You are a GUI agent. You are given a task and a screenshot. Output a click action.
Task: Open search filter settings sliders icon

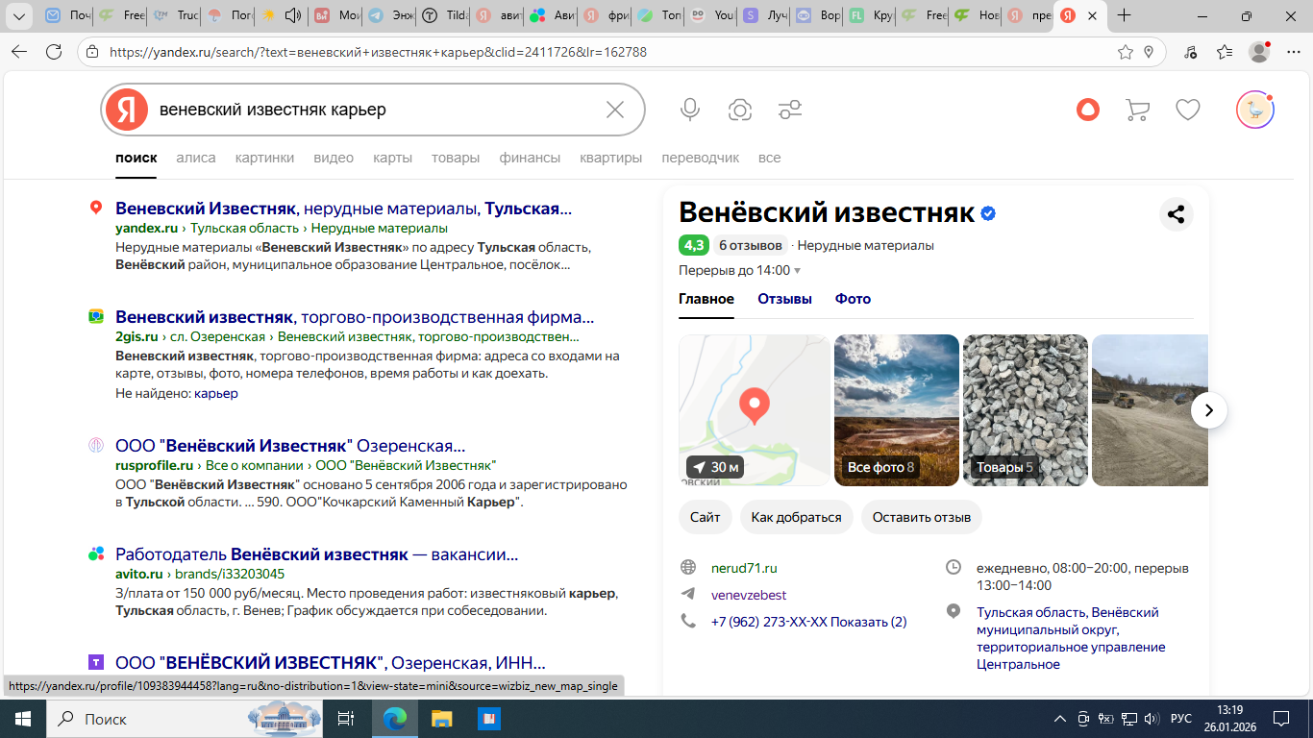[x=790, y=110]
